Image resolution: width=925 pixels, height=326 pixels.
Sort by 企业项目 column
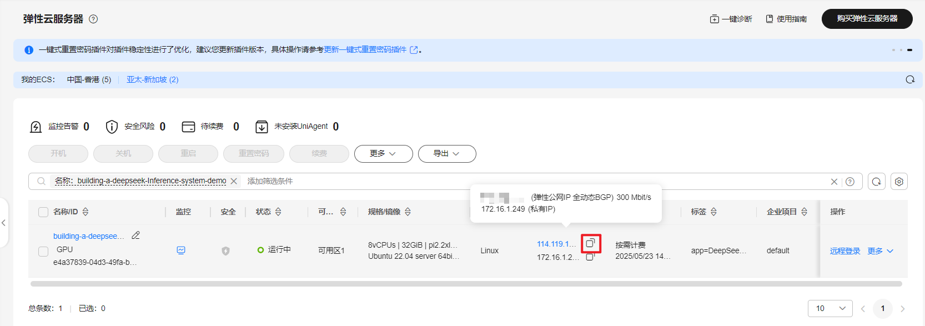[x=804, y=212]
